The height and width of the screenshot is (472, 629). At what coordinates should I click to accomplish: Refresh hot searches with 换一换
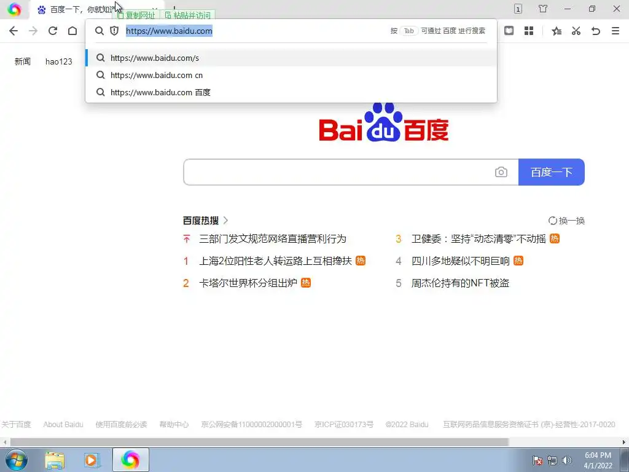pos(566,221)
